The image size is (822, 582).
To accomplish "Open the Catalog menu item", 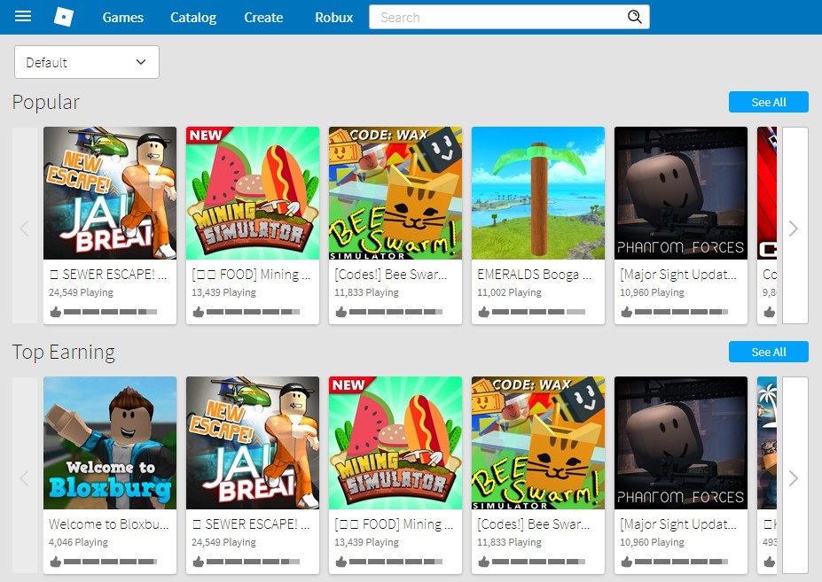I will coord(193,18).
